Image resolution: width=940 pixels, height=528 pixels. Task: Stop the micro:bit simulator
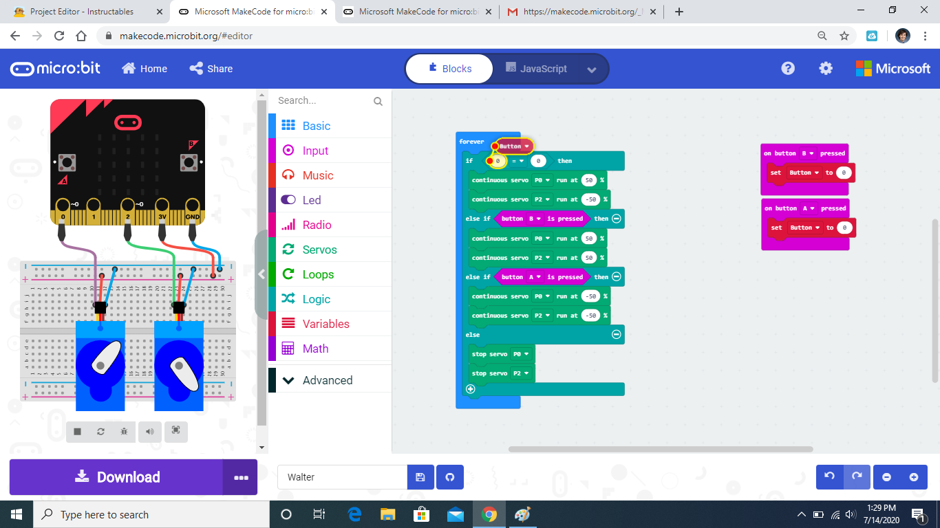tap(78, 431)
